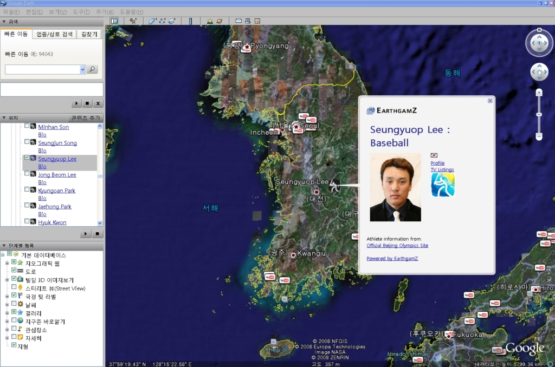This screenshot has width=555, height=367.
Task: Click the Korean flag icon in balloon
Action: pyautogui.click(x=434, y=155)
